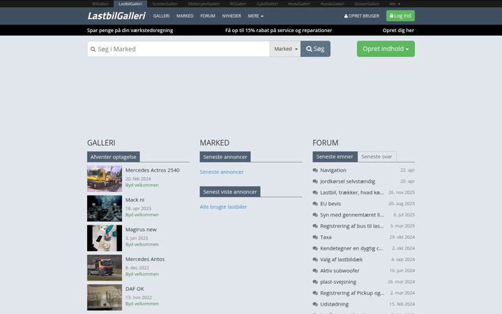Select the Seneste emner forum tab
Viewport: 502px width, 314px height.
(335, 157)
